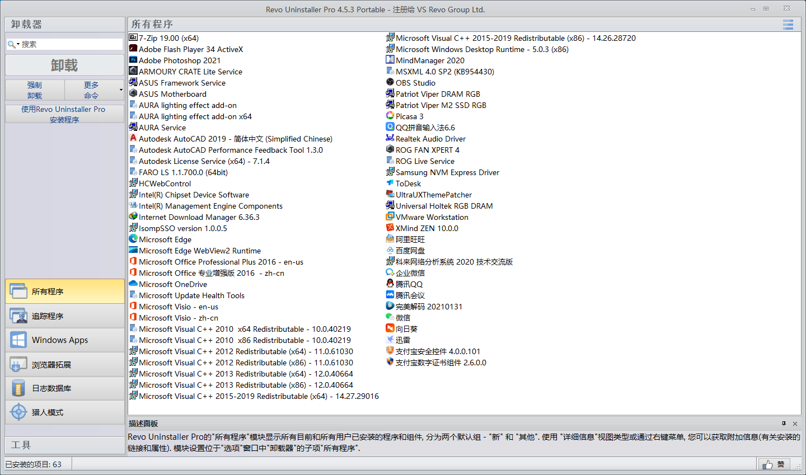Open the Windows Apps module
Viewport: 806px width, 475px height.
click(65, 340)
